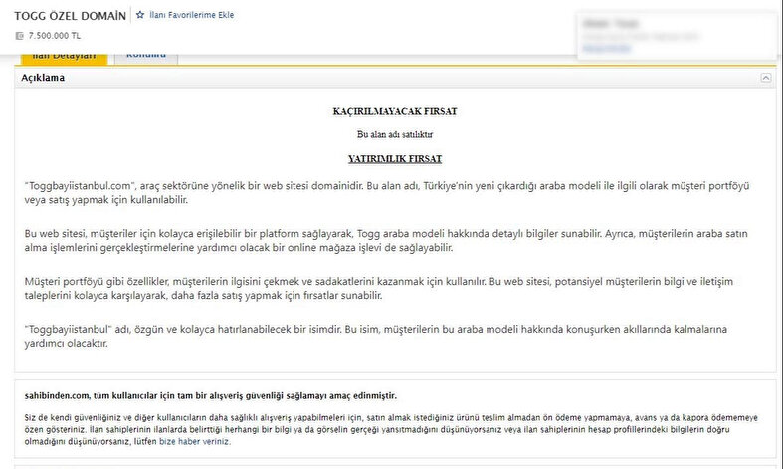Click the blurred seller profile link
This screenshot has height=469, width=783.
[607, 48]
